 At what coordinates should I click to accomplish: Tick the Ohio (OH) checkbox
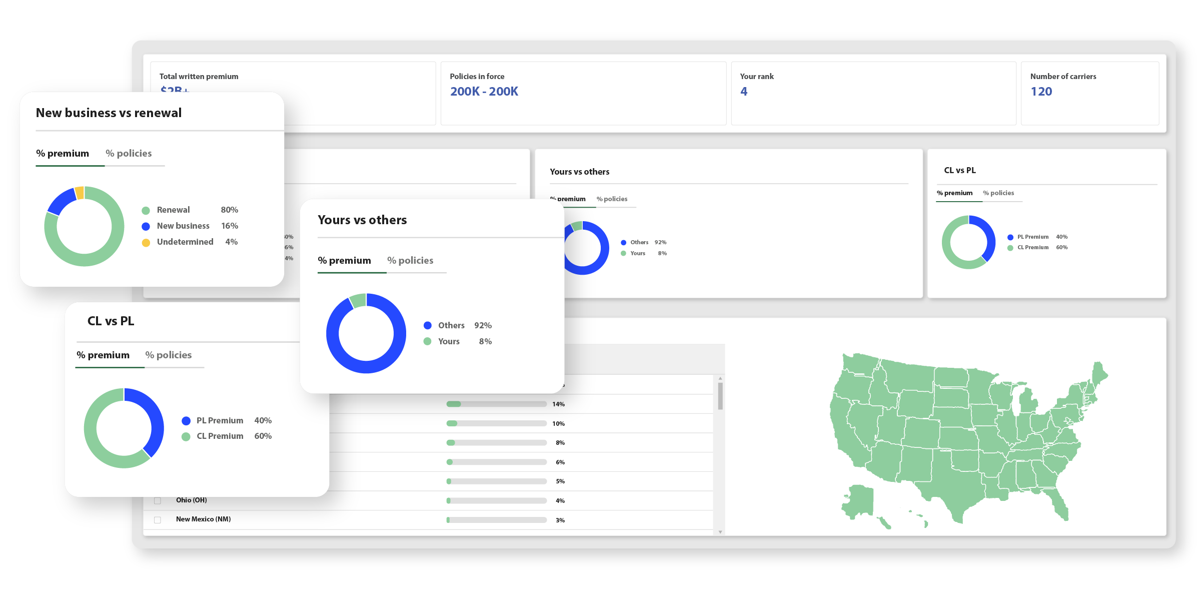tap(158, 500)
